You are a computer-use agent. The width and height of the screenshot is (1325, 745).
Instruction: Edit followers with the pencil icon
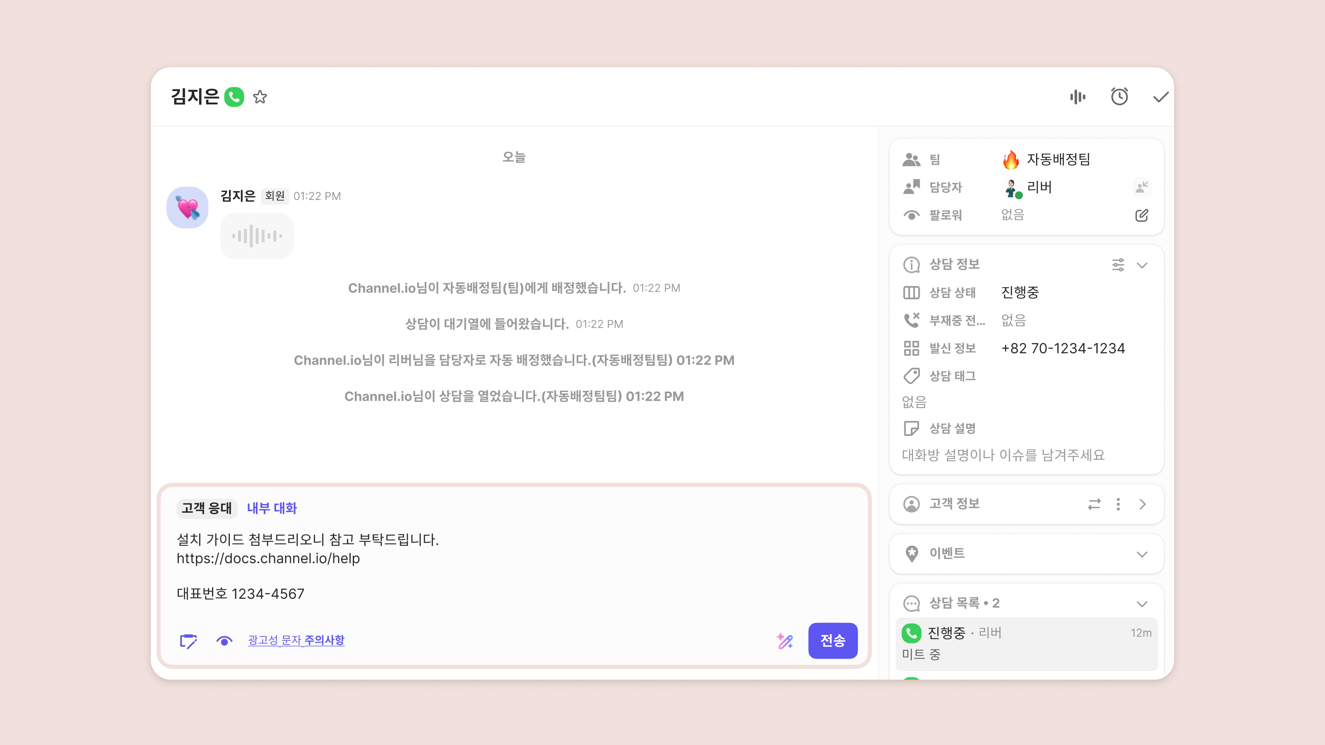pos(1142,215)
